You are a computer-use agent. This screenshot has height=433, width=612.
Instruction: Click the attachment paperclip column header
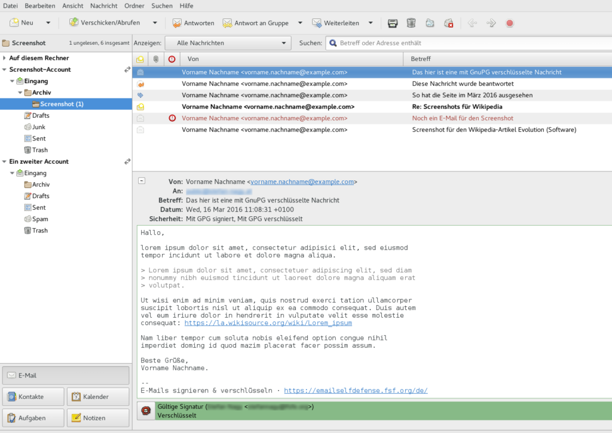click(155, 59)
